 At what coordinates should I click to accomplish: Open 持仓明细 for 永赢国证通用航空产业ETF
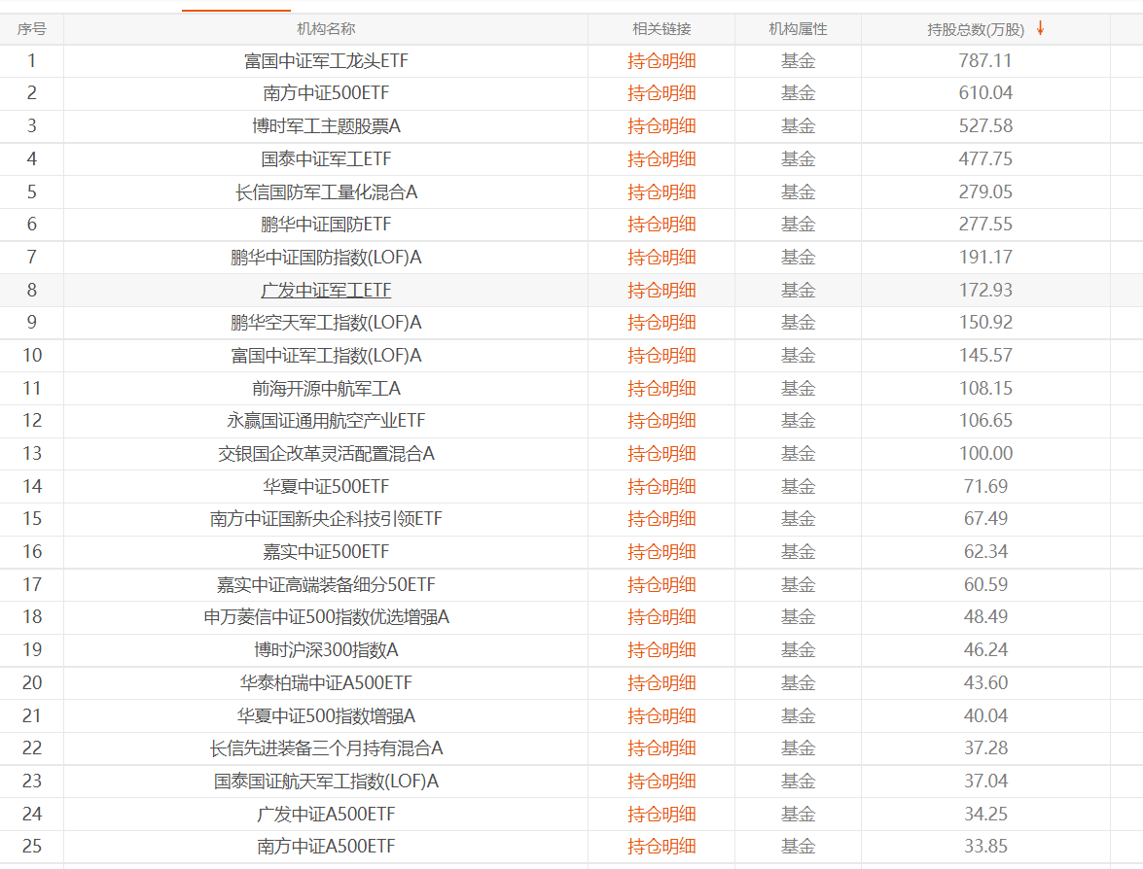(x=661, y=420)
